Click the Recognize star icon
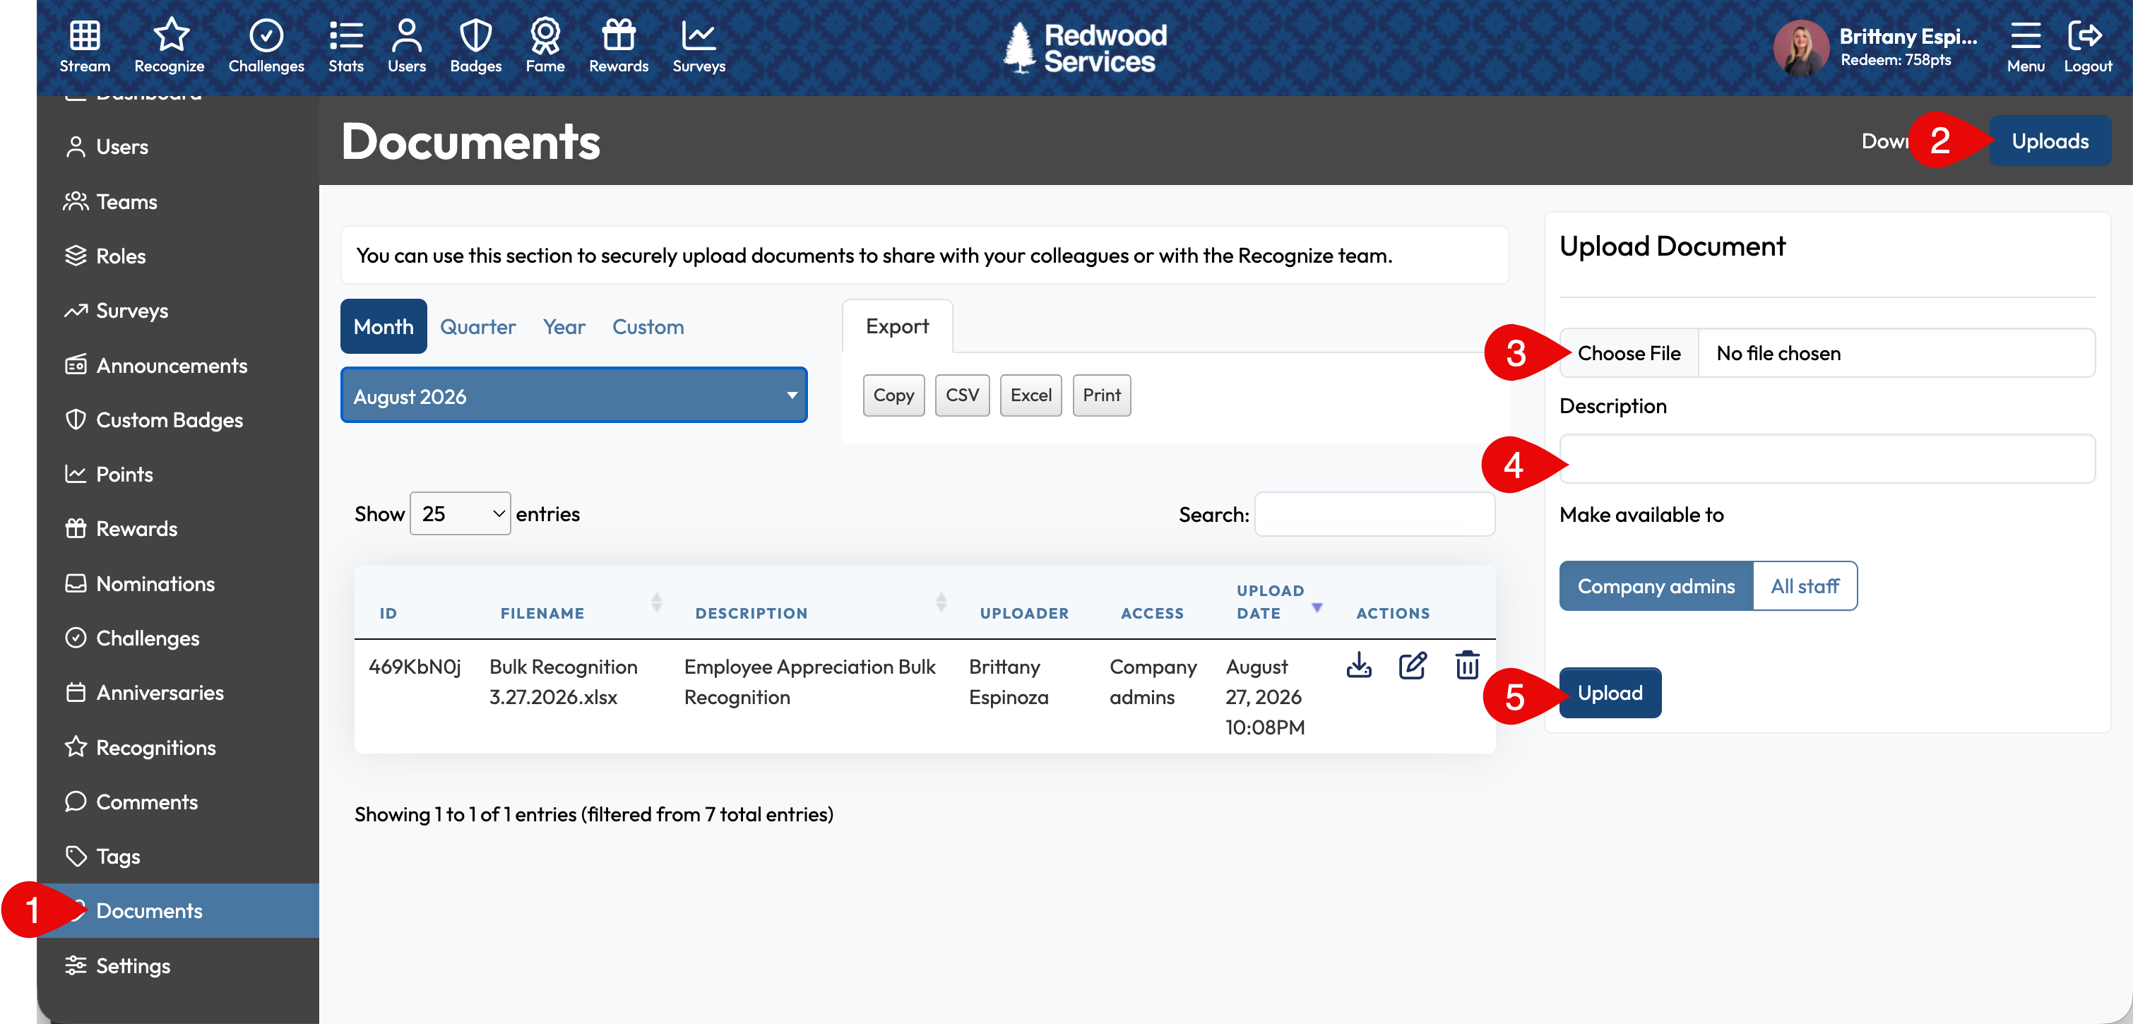 tap(171, 35)
